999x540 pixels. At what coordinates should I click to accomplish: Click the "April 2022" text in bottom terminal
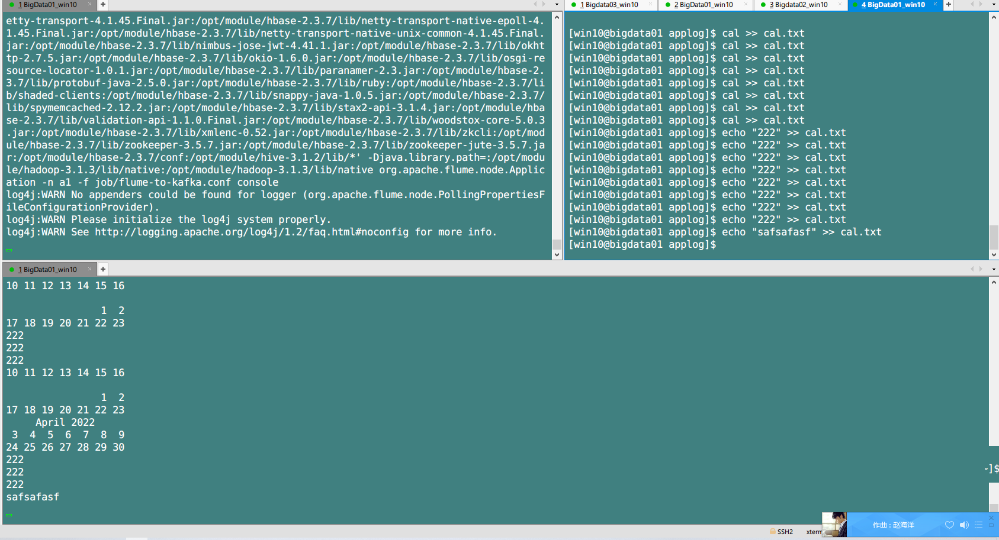click(65, 422)
